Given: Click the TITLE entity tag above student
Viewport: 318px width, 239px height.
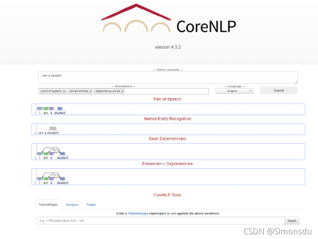Looking at the screenshot, I should pyautogui.click(x=53, y=128).
